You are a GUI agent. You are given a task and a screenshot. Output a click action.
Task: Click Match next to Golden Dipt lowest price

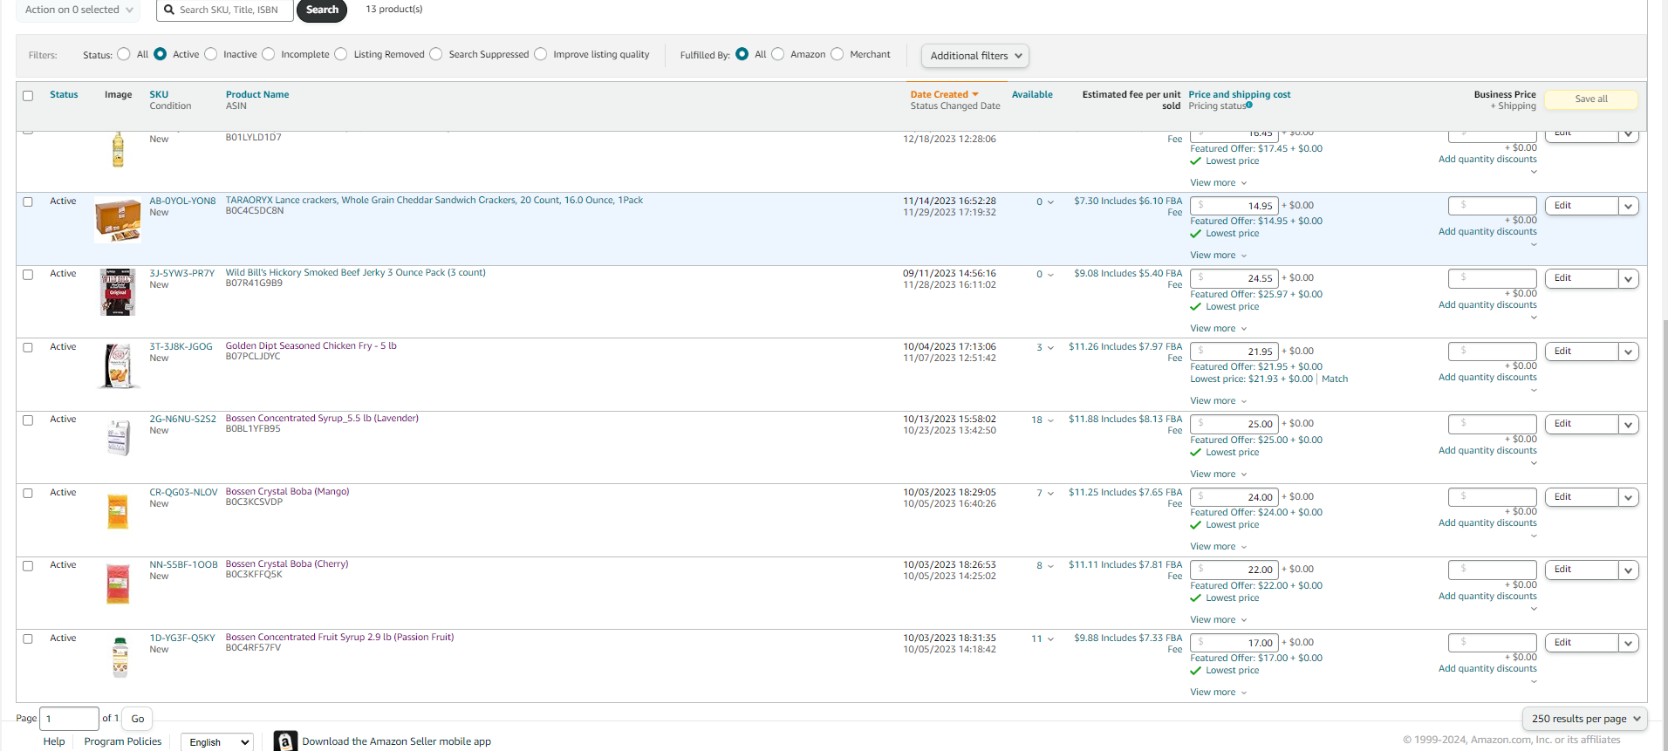click(x=1335, y=379)
